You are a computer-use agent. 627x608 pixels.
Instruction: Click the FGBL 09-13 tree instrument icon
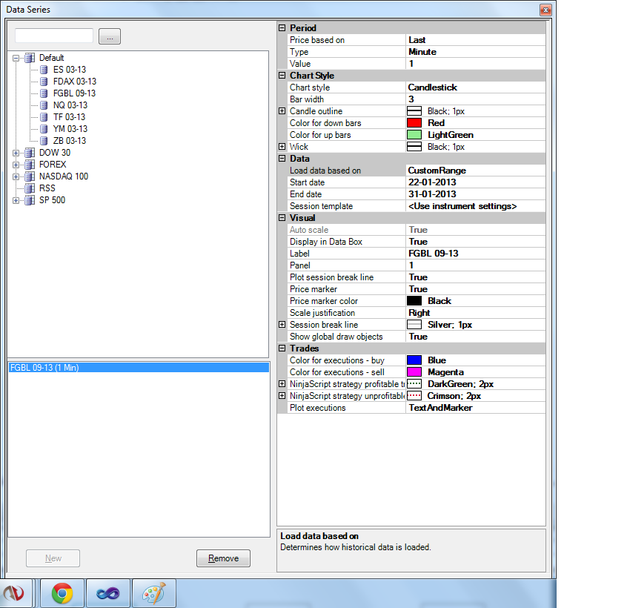coord(44,93)
